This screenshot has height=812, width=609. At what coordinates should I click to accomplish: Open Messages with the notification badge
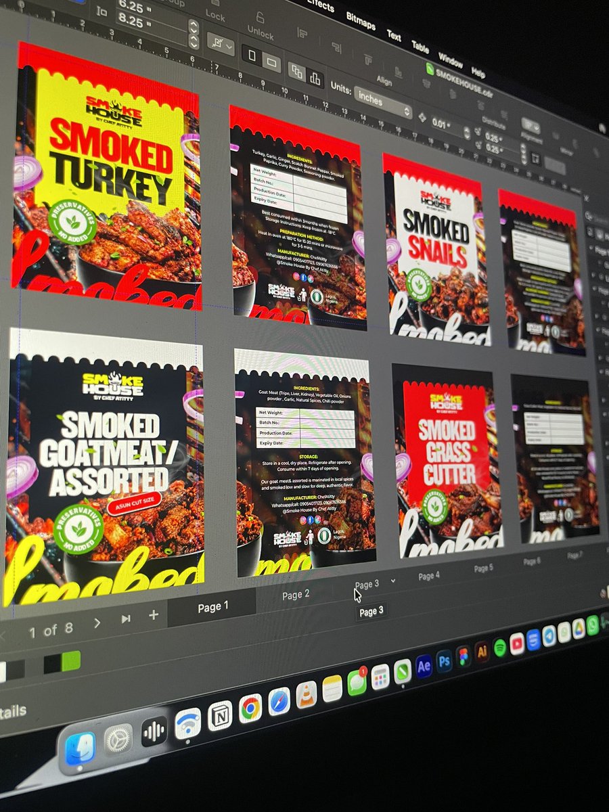click(x=357, y=682)
